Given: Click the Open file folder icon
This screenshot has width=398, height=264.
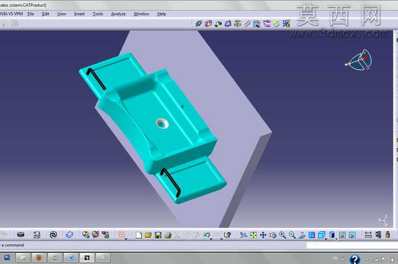Looking at the screenshot, I should pyautogui.click(x=148, y=235).
